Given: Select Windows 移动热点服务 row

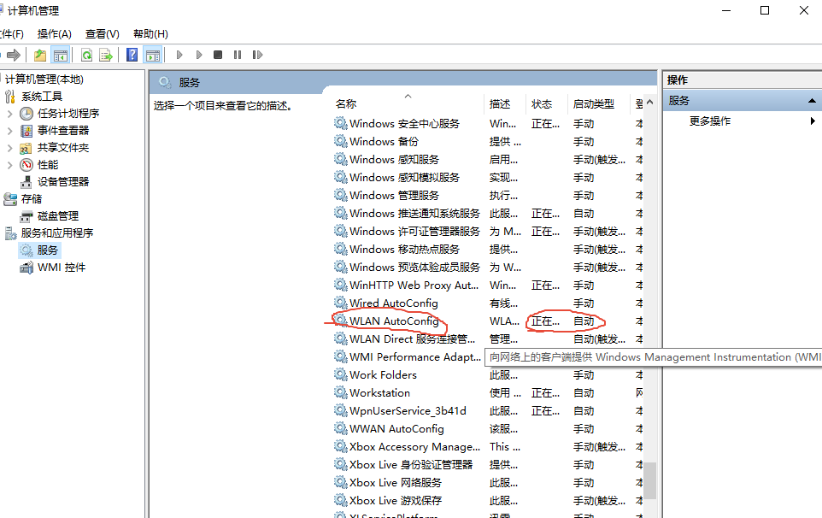Looking at the screenshot, I should 488,249.
